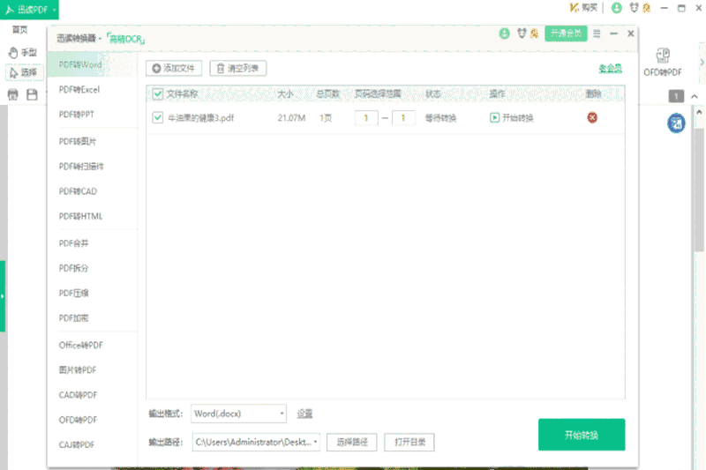Open the 全会员 link
706x470 pixels.
click(x=610, y=69)
